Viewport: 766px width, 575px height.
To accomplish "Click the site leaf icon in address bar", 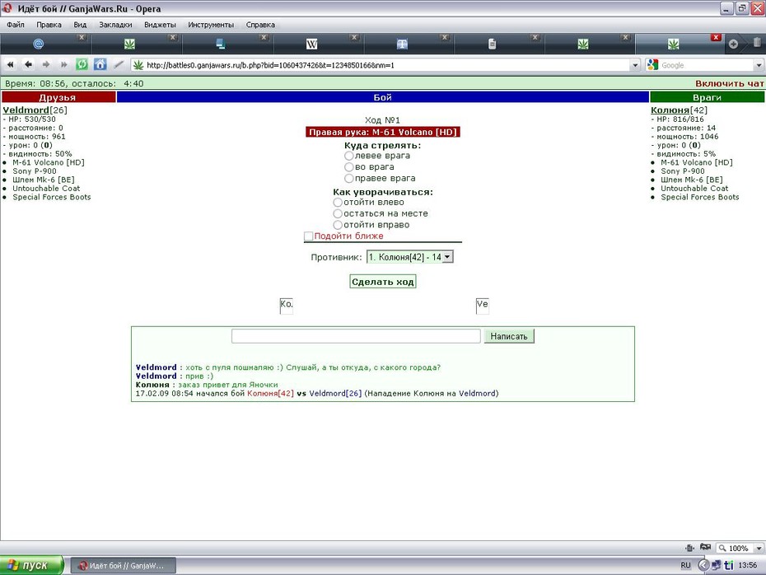I will [138, 65].
